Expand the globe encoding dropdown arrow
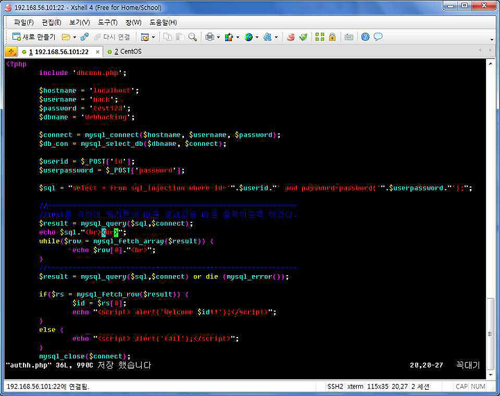 (x=257, y=38)
